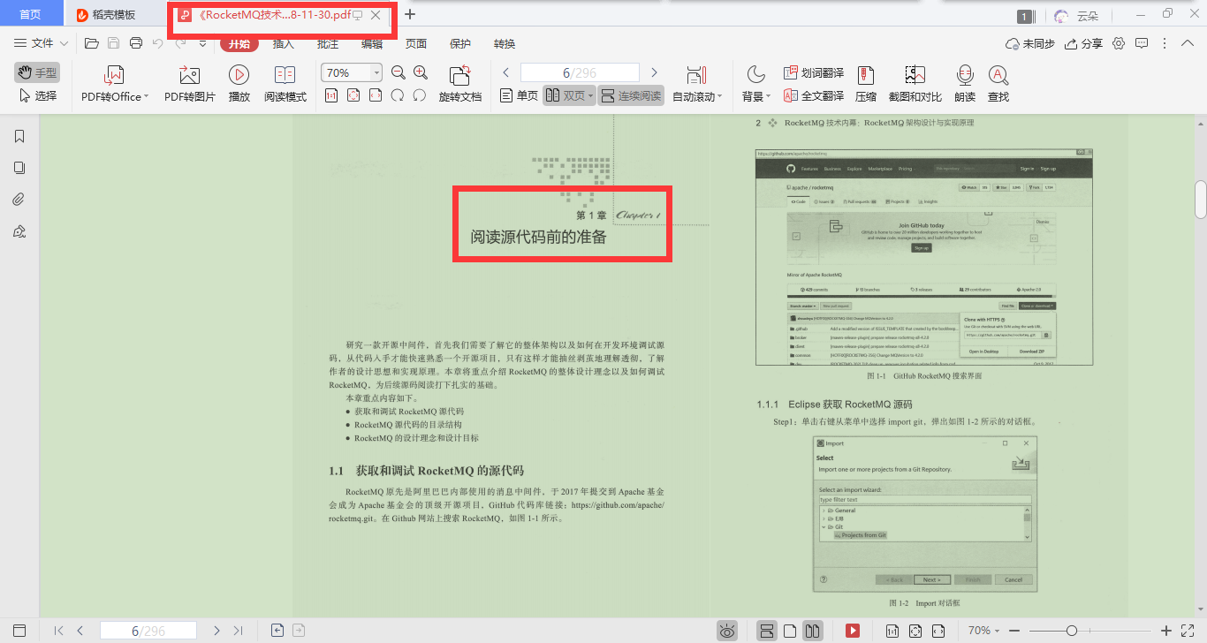This screenshot has width=1207, height=643.
Task: Open the 70% zoom combo box in ribbon
Action: coord(352,72)
